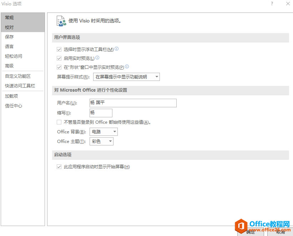
Task: Open the 信任中心 category
Action: 23,106
